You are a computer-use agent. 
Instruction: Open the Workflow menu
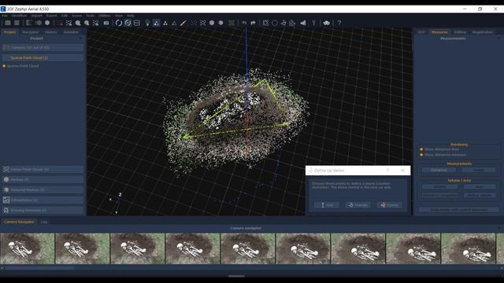pyautogui.click(x=19, y=16)
